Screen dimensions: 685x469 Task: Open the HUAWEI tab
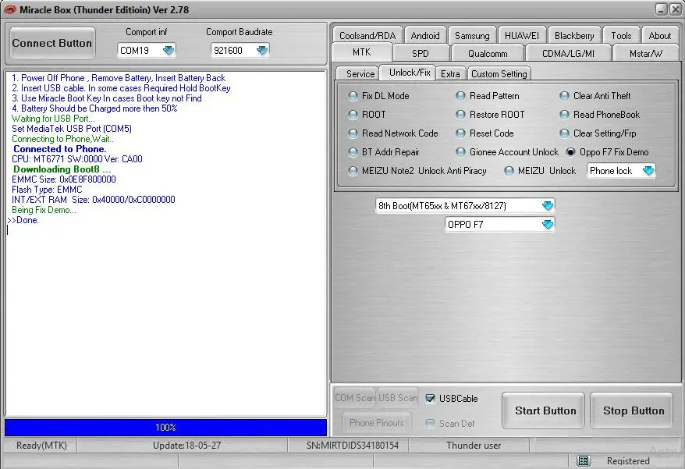[522, 35]
